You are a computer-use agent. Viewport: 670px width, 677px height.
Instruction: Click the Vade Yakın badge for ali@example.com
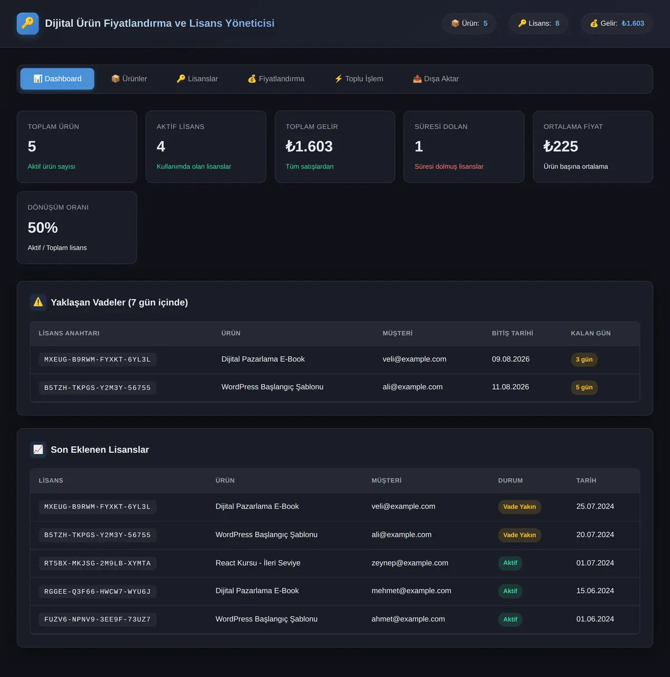(x=519, y=535)
